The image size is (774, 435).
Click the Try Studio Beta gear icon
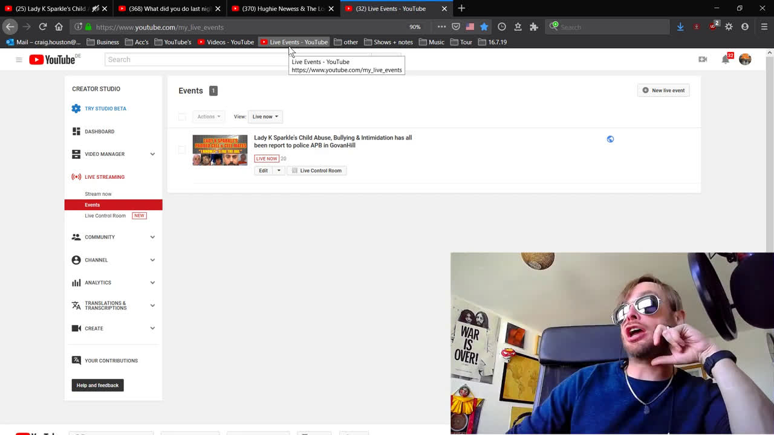(76, 109)
